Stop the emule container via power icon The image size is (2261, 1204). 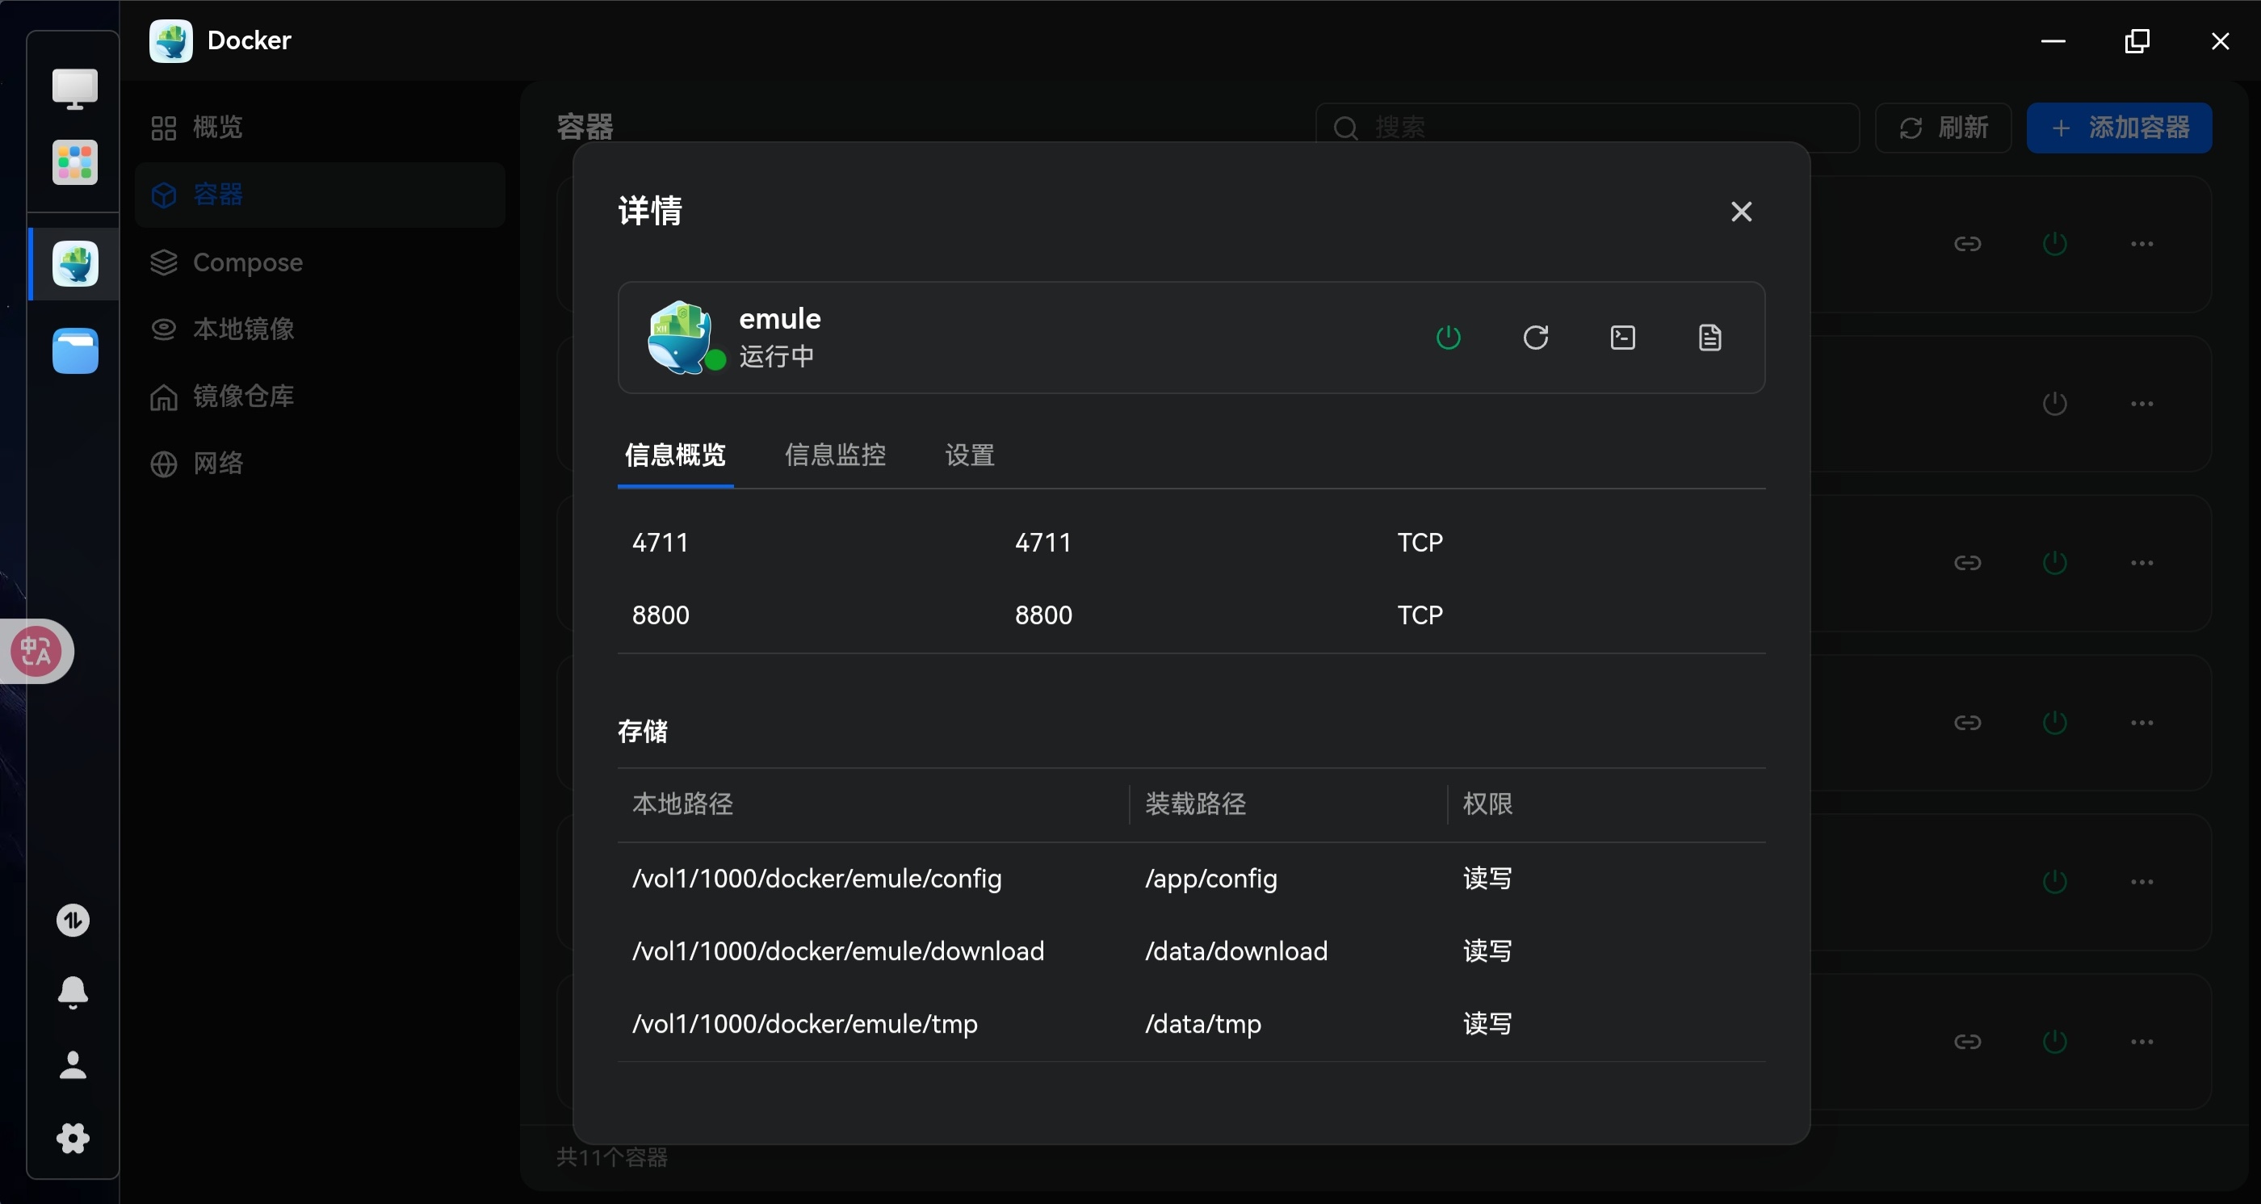[x=1448, y=337]
